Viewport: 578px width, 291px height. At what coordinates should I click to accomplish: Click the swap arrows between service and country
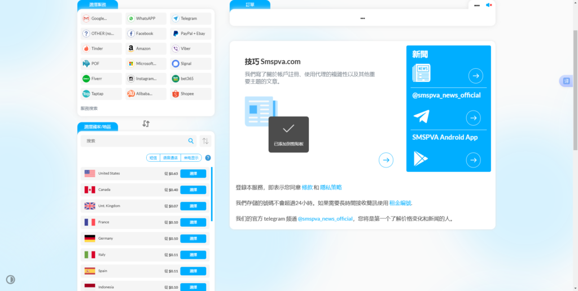tap(146, 124)
